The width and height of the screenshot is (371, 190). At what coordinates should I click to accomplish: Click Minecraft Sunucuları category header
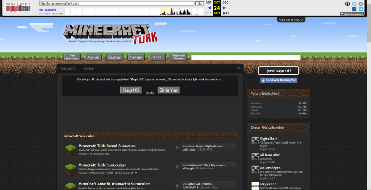click(150, 136)
